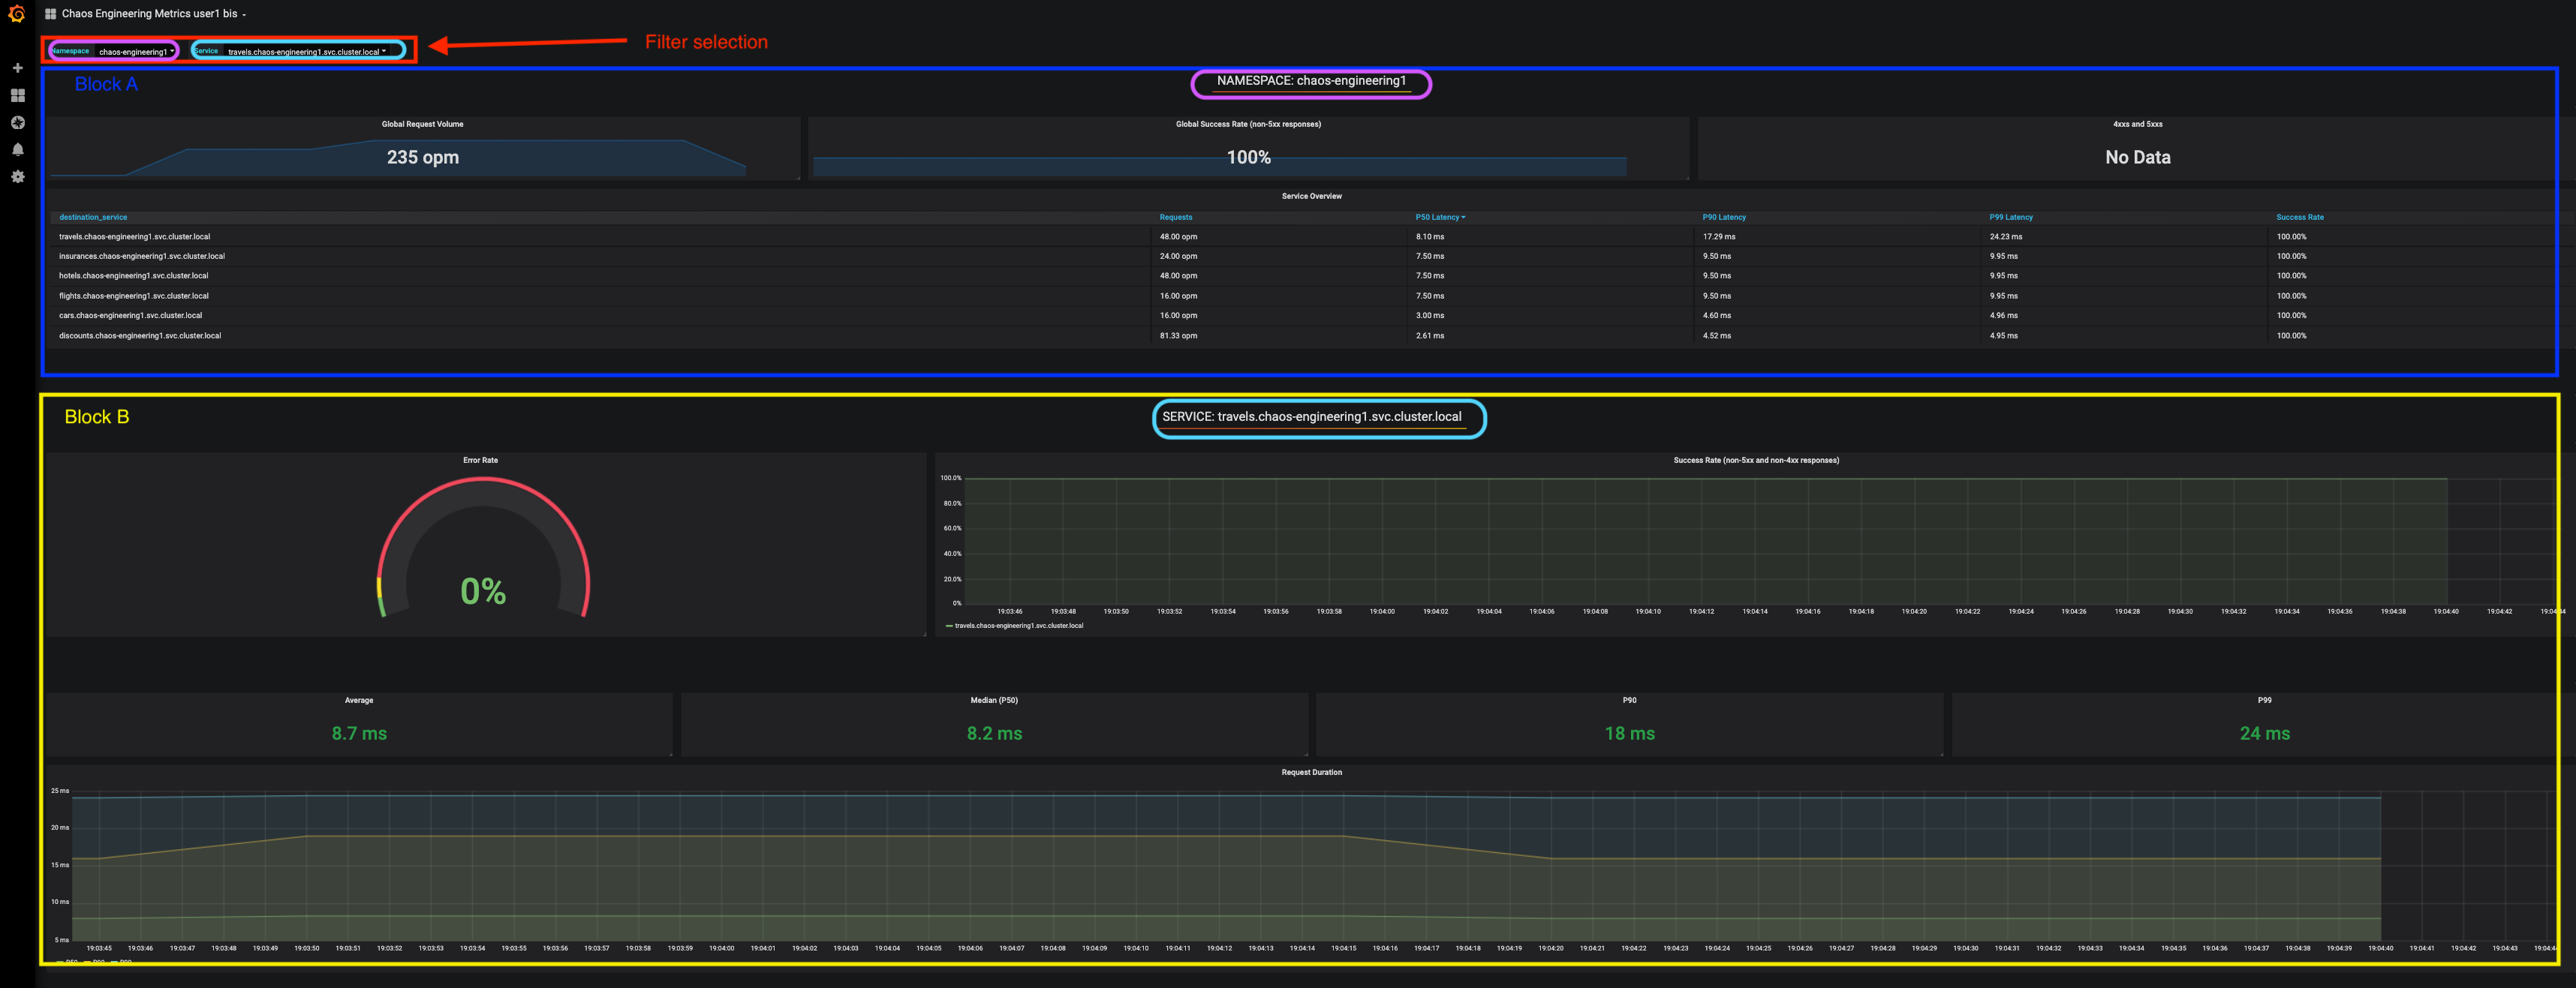Screen dimensions: 2576x988
Task: Sort table by Requests column header
Action: pyautogui.click(x=1175, y=217)
